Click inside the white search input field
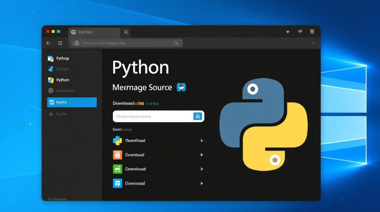380x212 pixels. click(x=153, y=116)
